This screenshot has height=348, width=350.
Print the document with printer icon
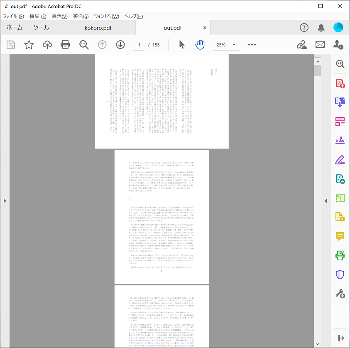point(65,45)
